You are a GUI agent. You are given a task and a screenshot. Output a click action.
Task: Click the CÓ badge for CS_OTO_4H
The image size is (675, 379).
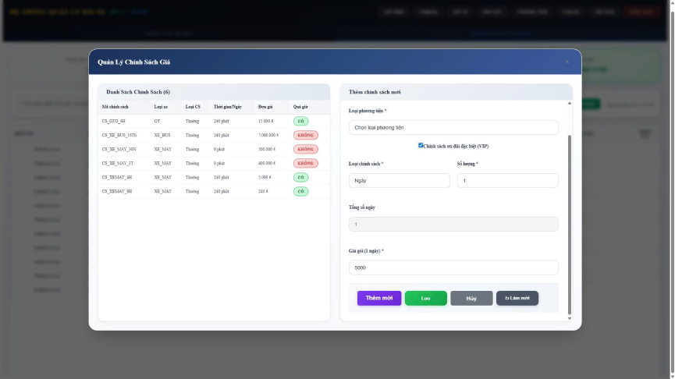pos(300,122)
